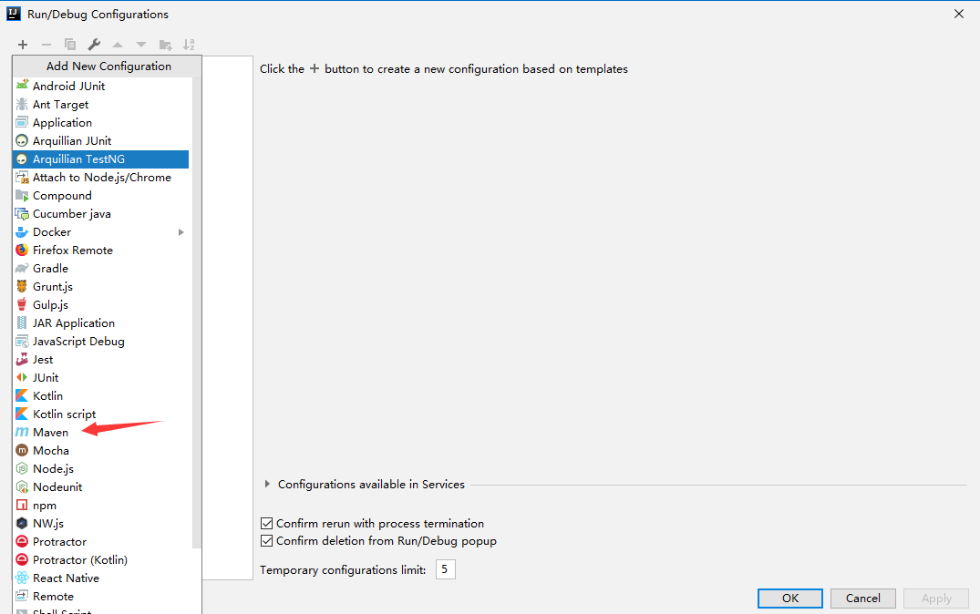
Task: Open Edit Templates wrench icon
Action: pos(94,45)
